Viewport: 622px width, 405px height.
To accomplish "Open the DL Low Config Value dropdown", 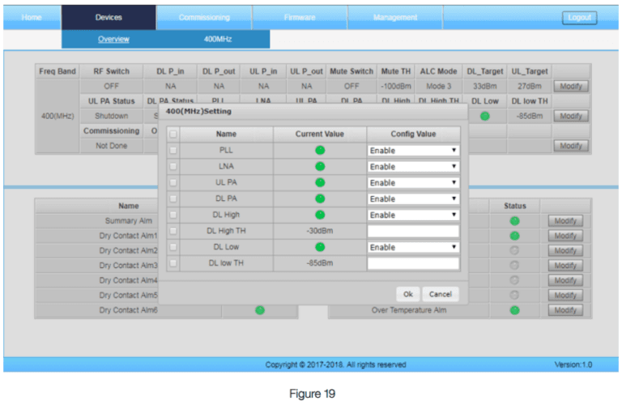I will (x=413, y=247).
